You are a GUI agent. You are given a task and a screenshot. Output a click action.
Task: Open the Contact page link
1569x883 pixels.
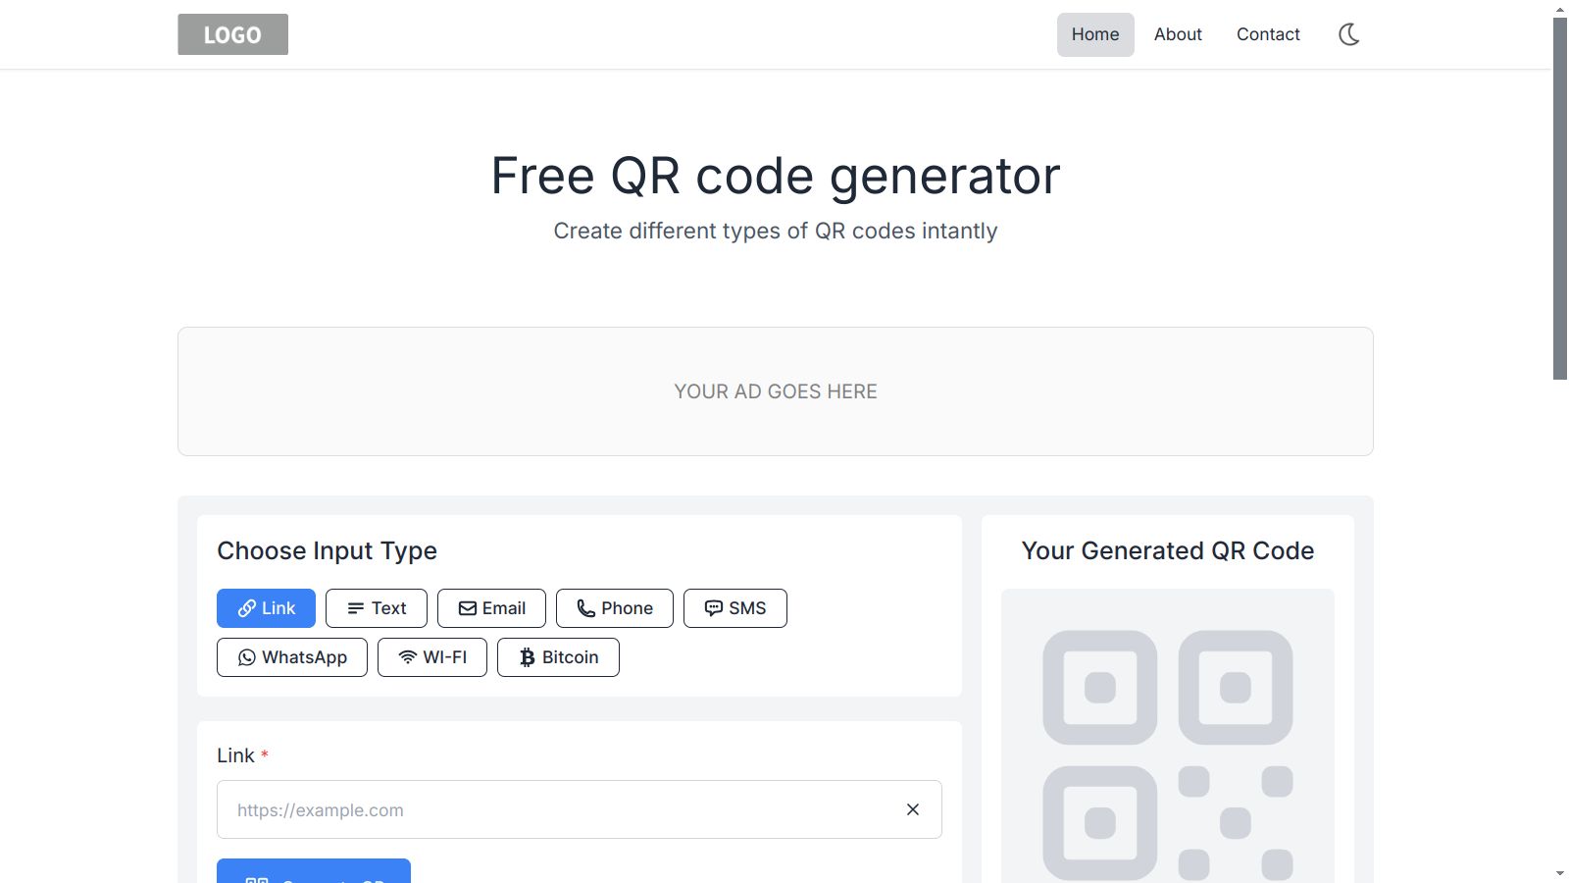1268,34
